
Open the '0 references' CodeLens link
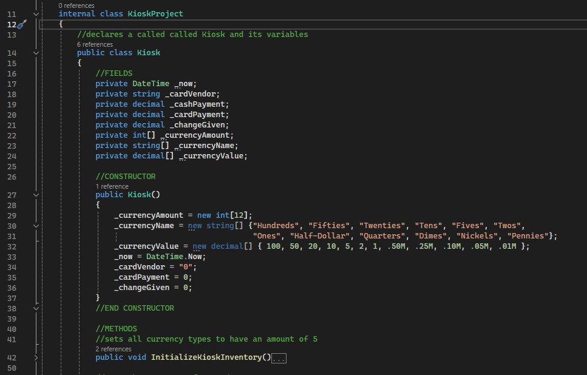click(x=76, y=5)
